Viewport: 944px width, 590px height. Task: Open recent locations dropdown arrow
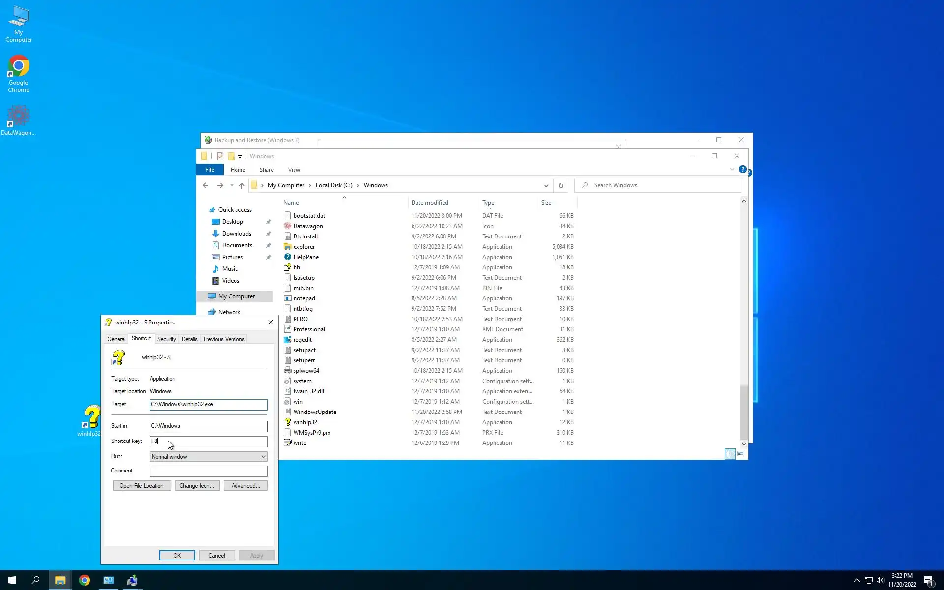pyautogui.click(x=232, y=185)
